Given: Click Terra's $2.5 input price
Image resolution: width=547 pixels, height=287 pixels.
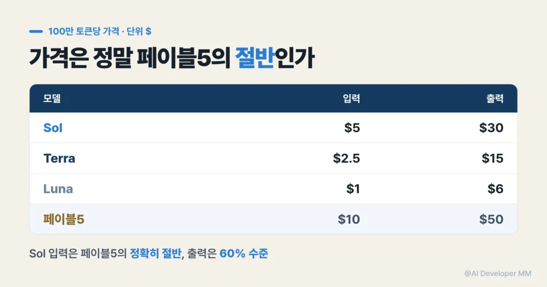Looking at the screenshot, I should click(346, 158).
